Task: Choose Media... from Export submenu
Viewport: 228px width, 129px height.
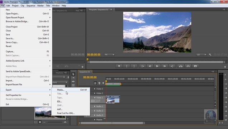Action: pyautogui.click(x=71, y=90)
